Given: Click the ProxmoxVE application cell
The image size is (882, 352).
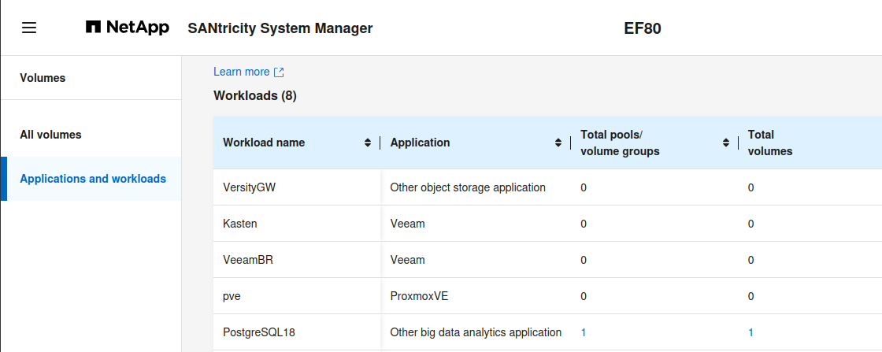Looking at the screenshot, I should 419,296.
